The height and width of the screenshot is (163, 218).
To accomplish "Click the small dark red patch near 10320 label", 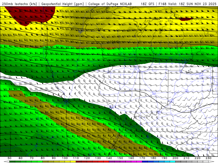I will click(x=186, y=19).
